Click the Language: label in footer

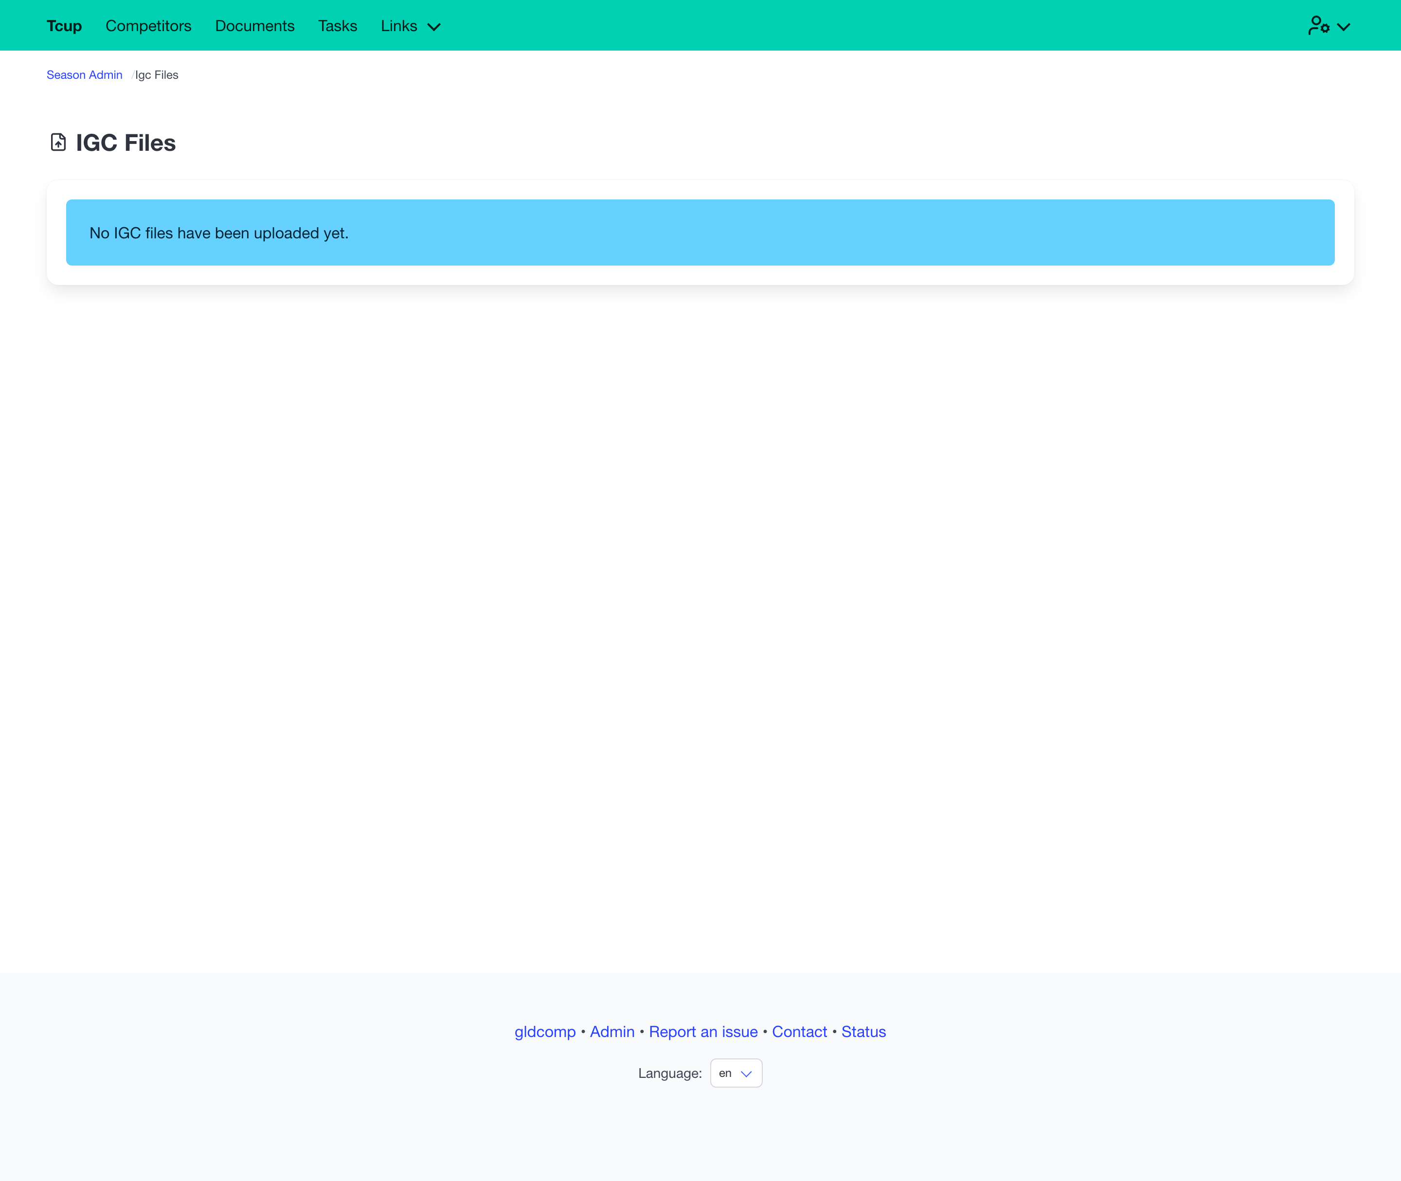(x=670, y=1073)
